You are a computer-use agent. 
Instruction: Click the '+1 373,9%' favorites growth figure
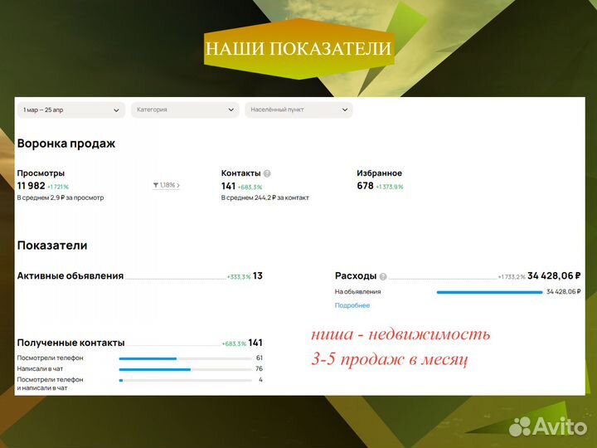coord(390,187)
